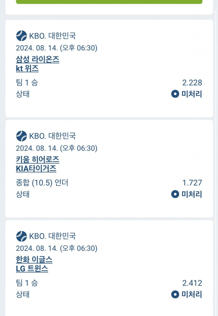Click KBO. 대한민국 league label in Kiwoom card

[52, 136]
